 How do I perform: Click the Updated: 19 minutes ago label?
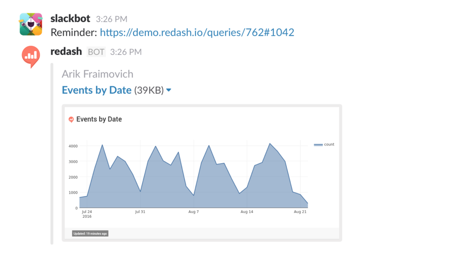coord(90,234)
